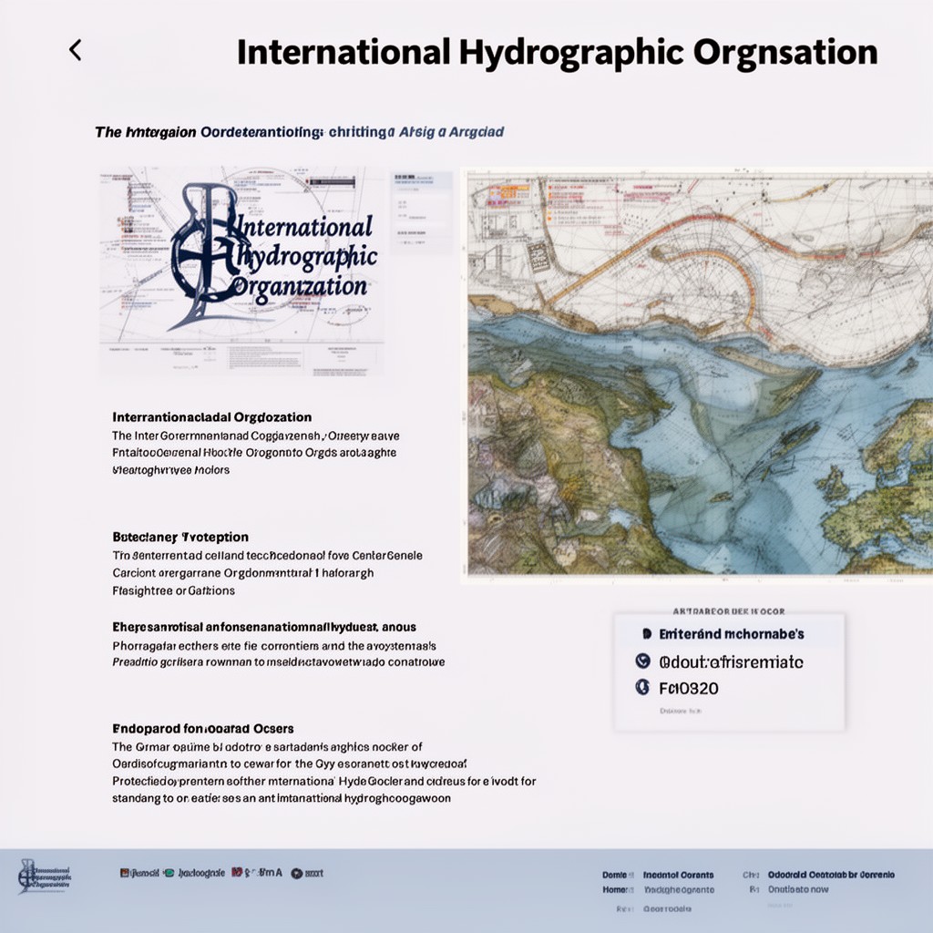Click the dark round footer icon
The image size is (933, 933).
296,874
